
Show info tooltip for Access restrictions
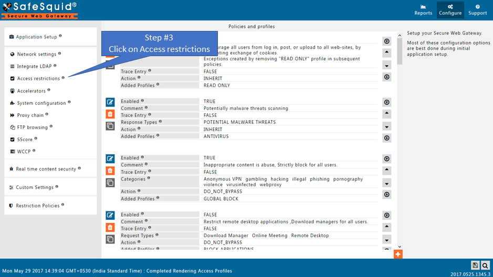[x=63, y=78]
